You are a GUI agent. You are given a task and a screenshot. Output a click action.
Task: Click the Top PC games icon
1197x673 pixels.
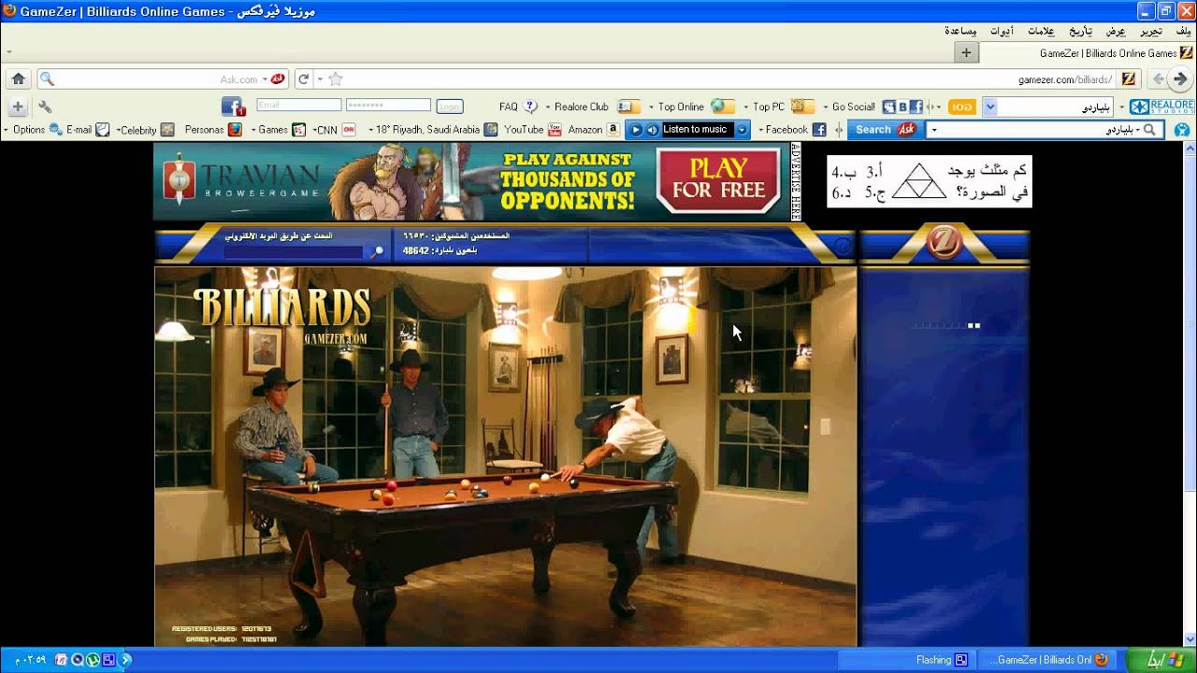coord(801,107)
